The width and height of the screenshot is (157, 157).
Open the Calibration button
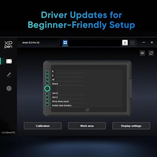pyautogui.click(x=43, y=126)
